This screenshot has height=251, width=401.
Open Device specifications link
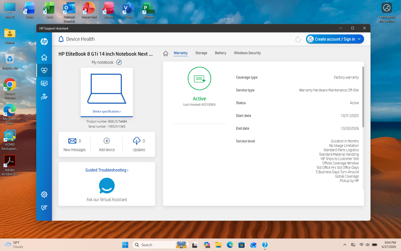coord(107,111)
